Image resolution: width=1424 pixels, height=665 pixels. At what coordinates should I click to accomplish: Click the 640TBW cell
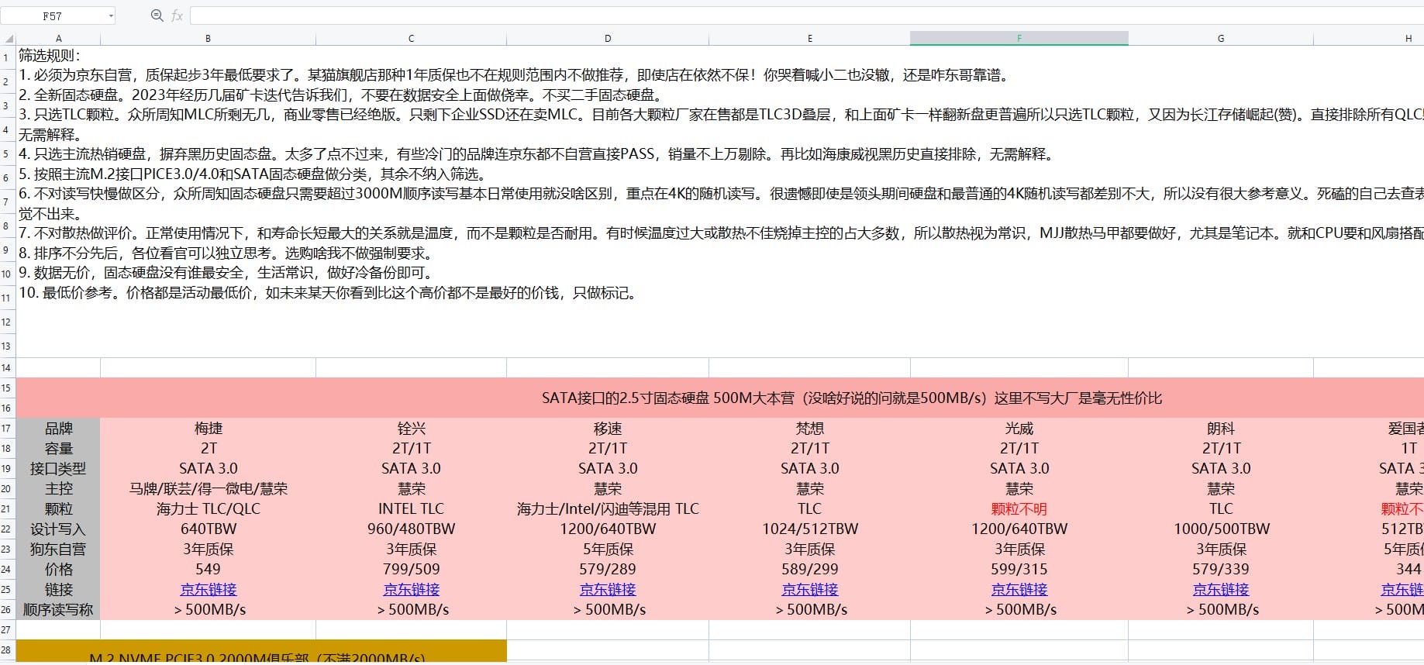pos(208,529)
